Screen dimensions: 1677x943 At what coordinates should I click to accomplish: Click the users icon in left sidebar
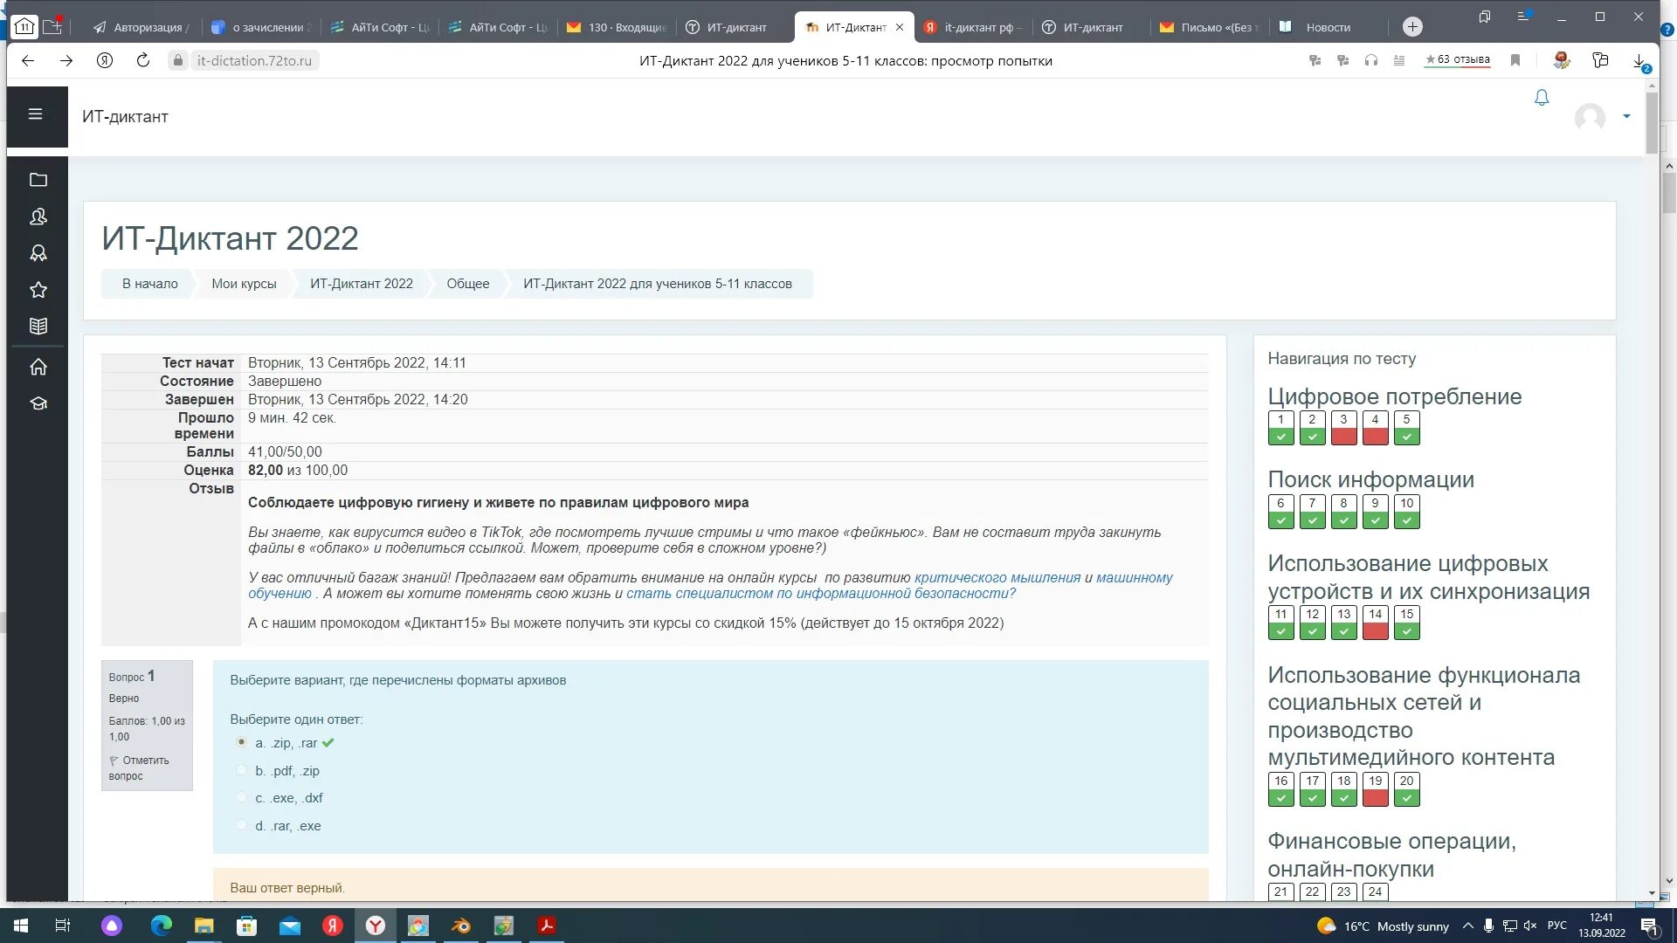(38, 217)
